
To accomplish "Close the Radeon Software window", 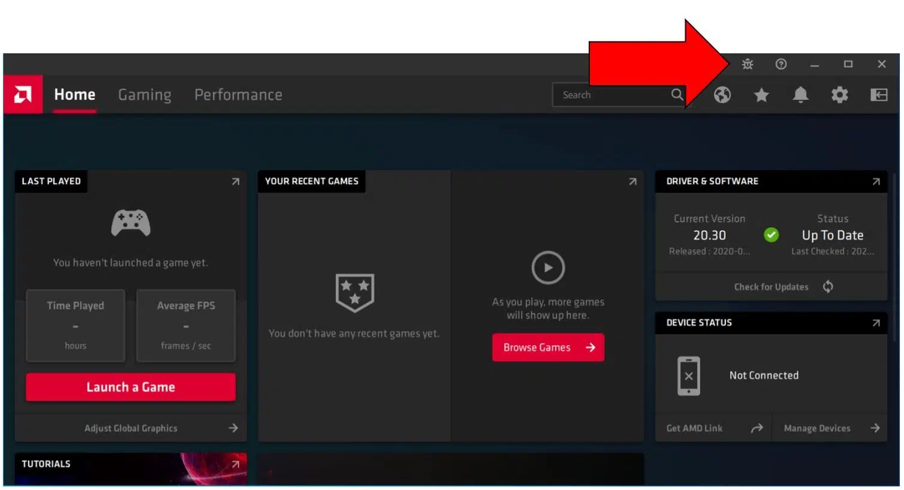I will 881,64.
